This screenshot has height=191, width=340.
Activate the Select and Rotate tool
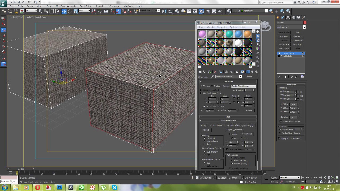(70, 11)
